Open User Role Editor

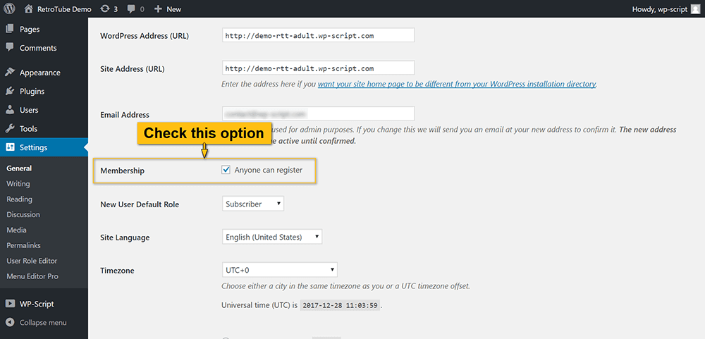click(32, 261)
